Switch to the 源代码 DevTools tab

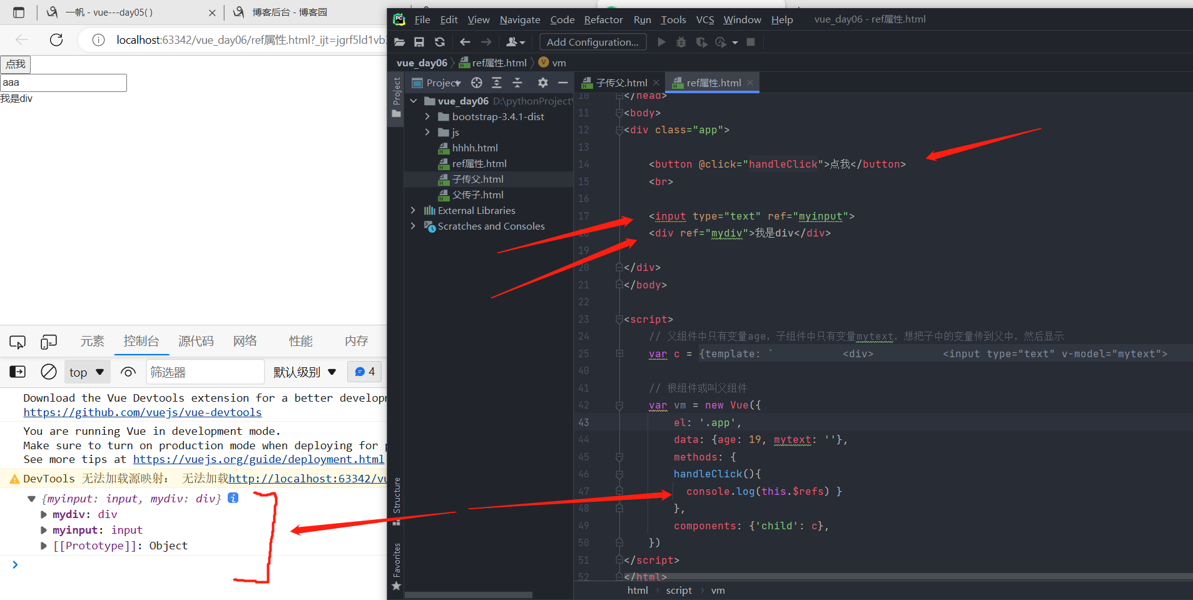tap(196, 341)
